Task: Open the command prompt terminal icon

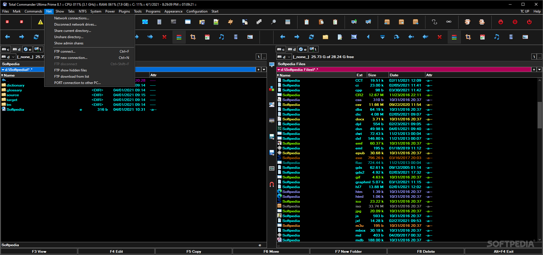Action: tap(174, 22)
